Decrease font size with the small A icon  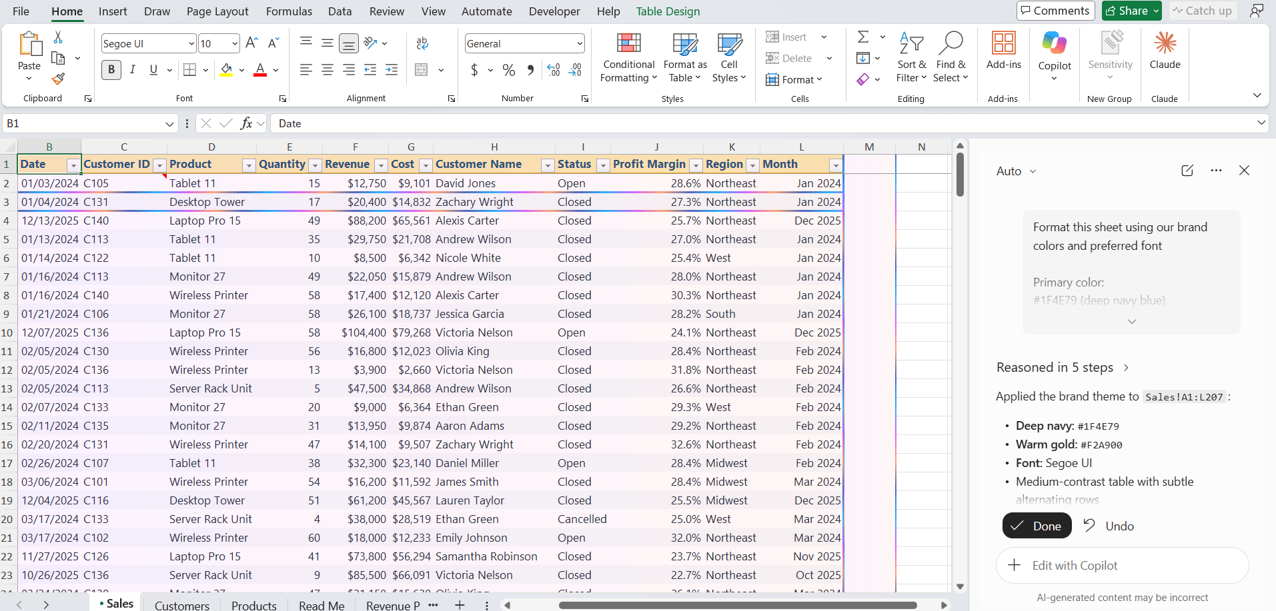click(273, 43)
